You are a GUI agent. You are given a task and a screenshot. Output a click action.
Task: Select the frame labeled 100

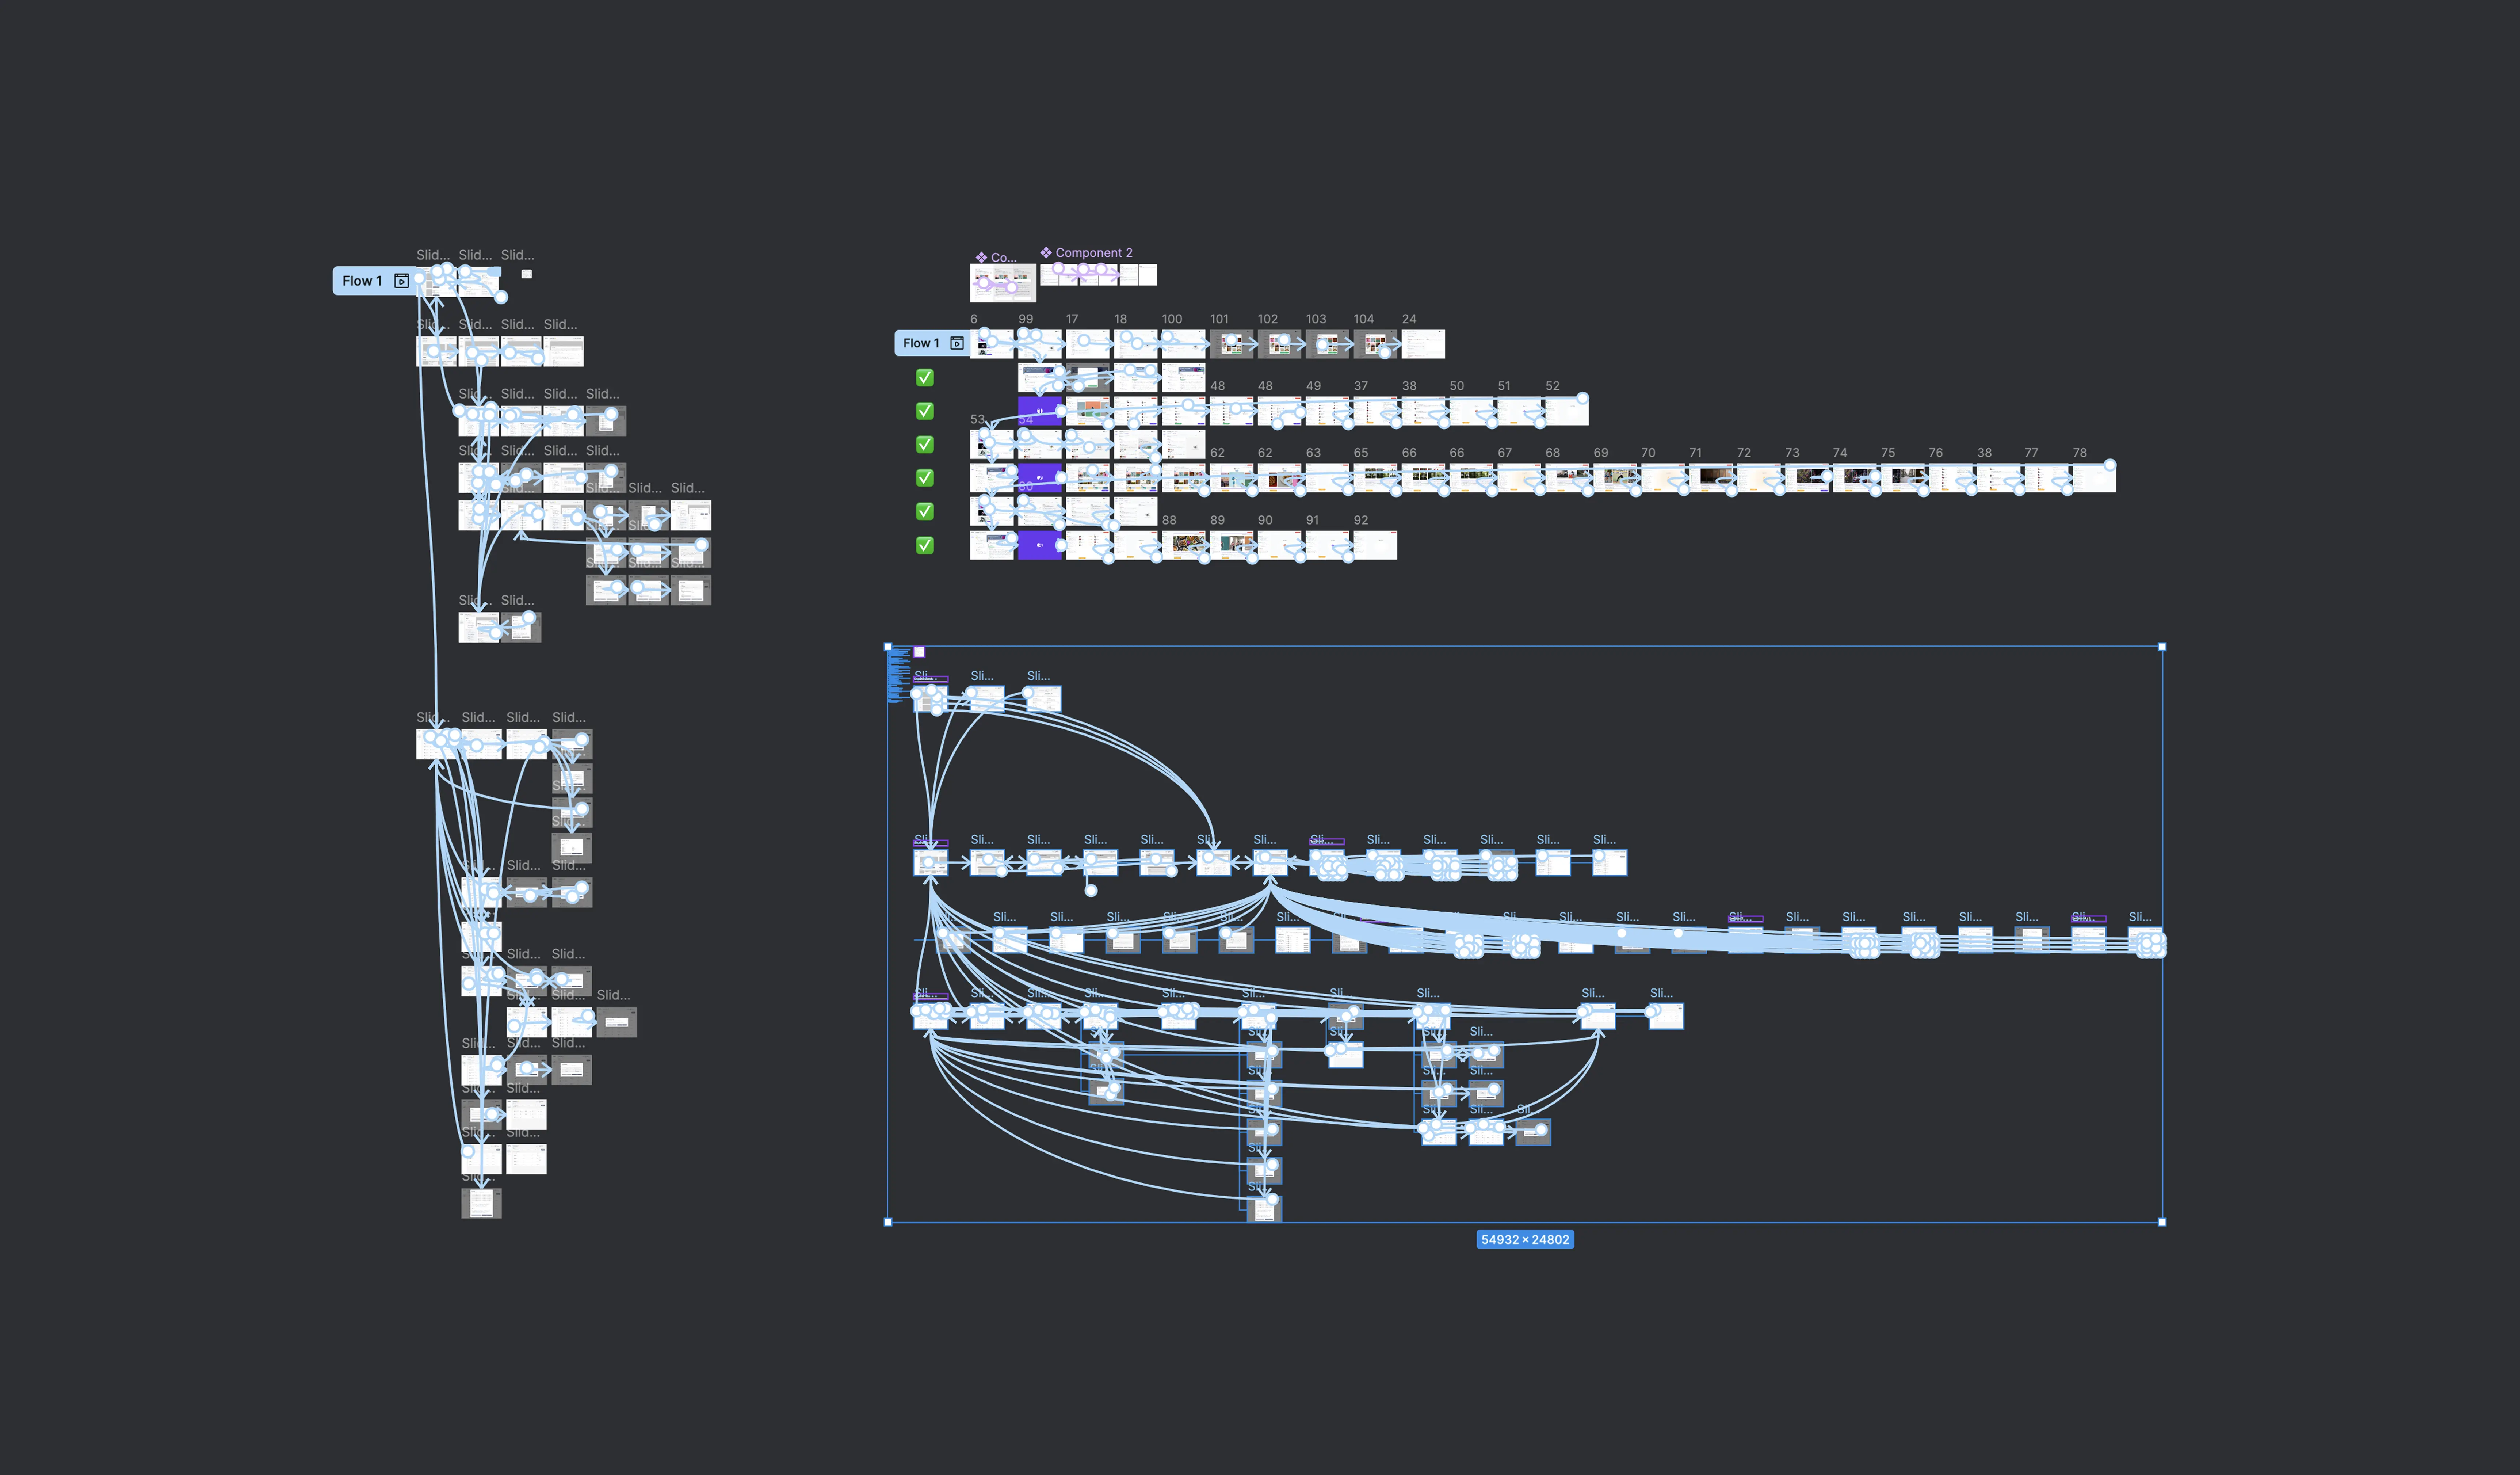click(1184, 344)
